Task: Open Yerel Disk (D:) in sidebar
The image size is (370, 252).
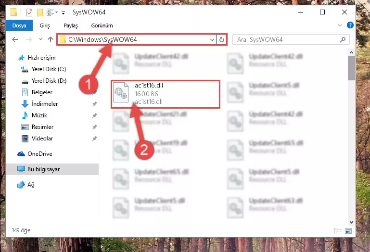Action: pos(49,81)
